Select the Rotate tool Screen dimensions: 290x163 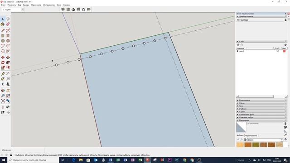(x=3, y=62)
